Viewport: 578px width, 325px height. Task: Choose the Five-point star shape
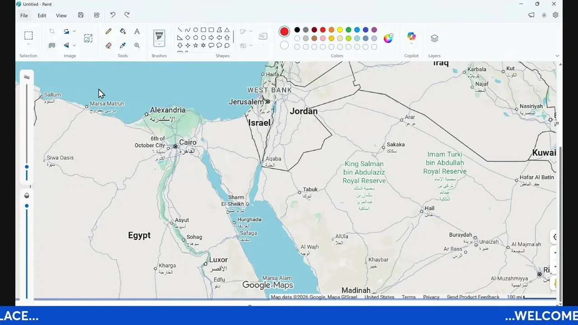[x=196, y=46]
